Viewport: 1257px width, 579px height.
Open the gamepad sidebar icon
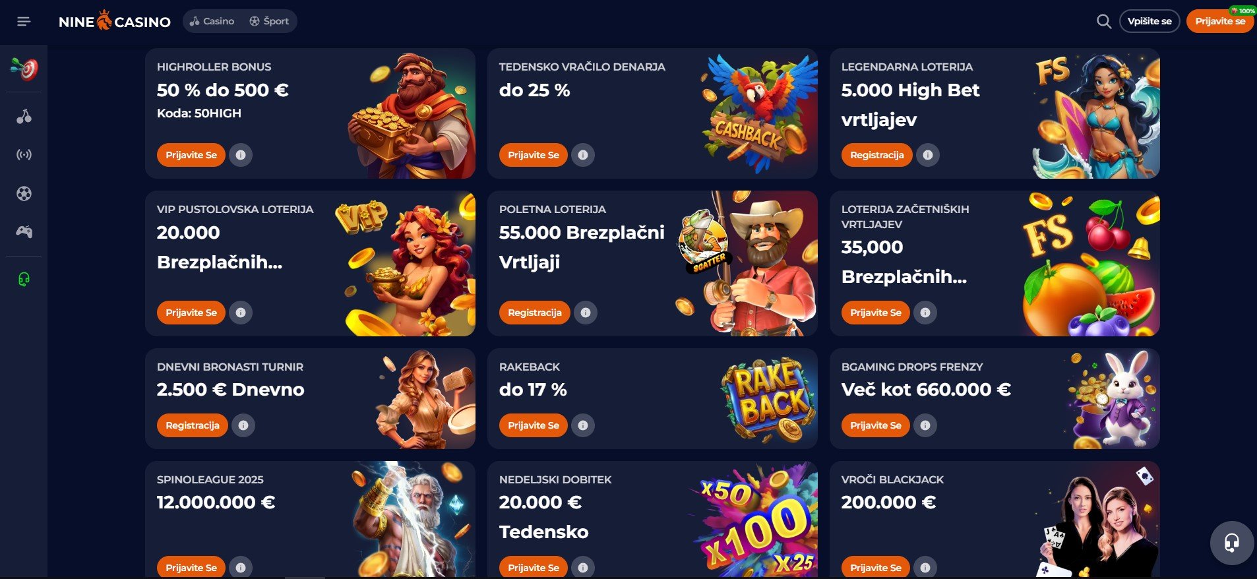24,231
